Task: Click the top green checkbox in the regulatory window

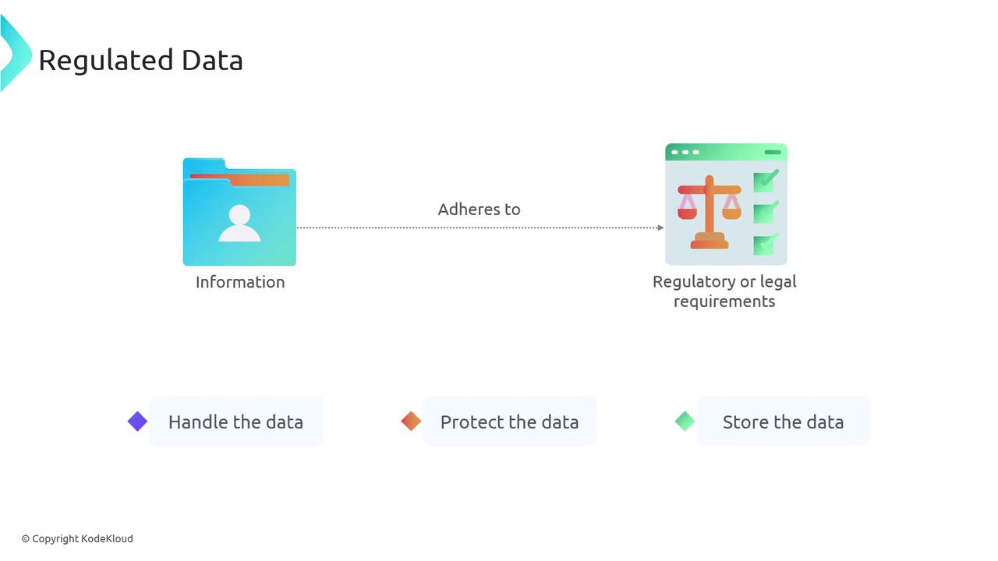Action: [764, 182]
